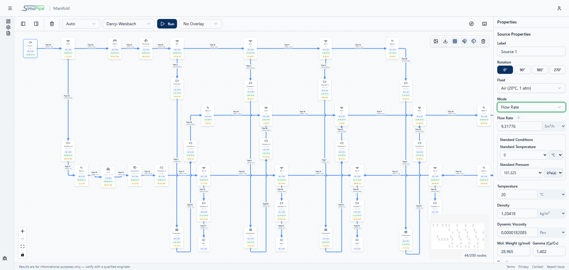Edit the Label field containing Source 1
This screenshot has height=270, width=569.
tap(531, 52)
